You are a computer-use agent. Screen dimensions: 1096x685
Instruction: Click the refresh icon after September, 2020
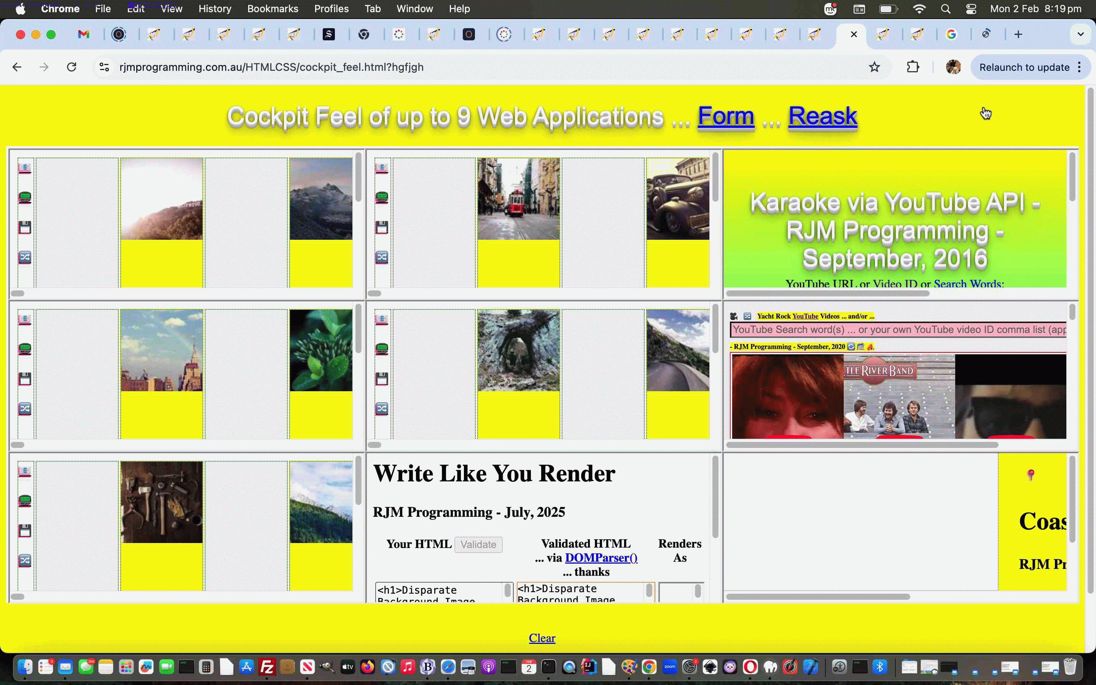tap(851, 347)
